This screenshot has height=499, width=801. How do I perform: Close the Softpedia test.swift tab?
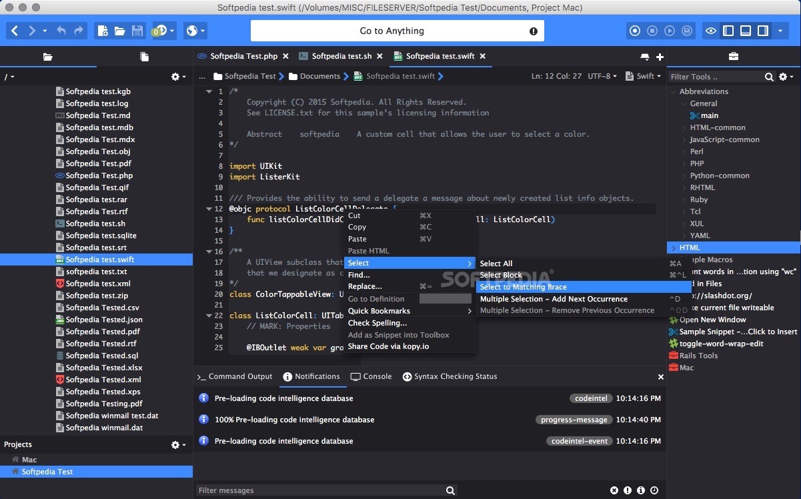483,57
